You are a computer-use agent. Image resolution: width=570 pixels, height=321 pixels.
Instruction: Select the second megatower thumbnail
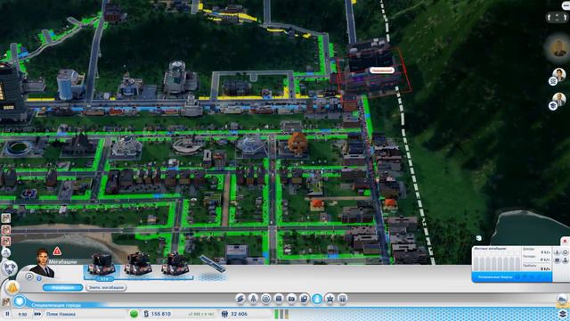coord(138,264)
